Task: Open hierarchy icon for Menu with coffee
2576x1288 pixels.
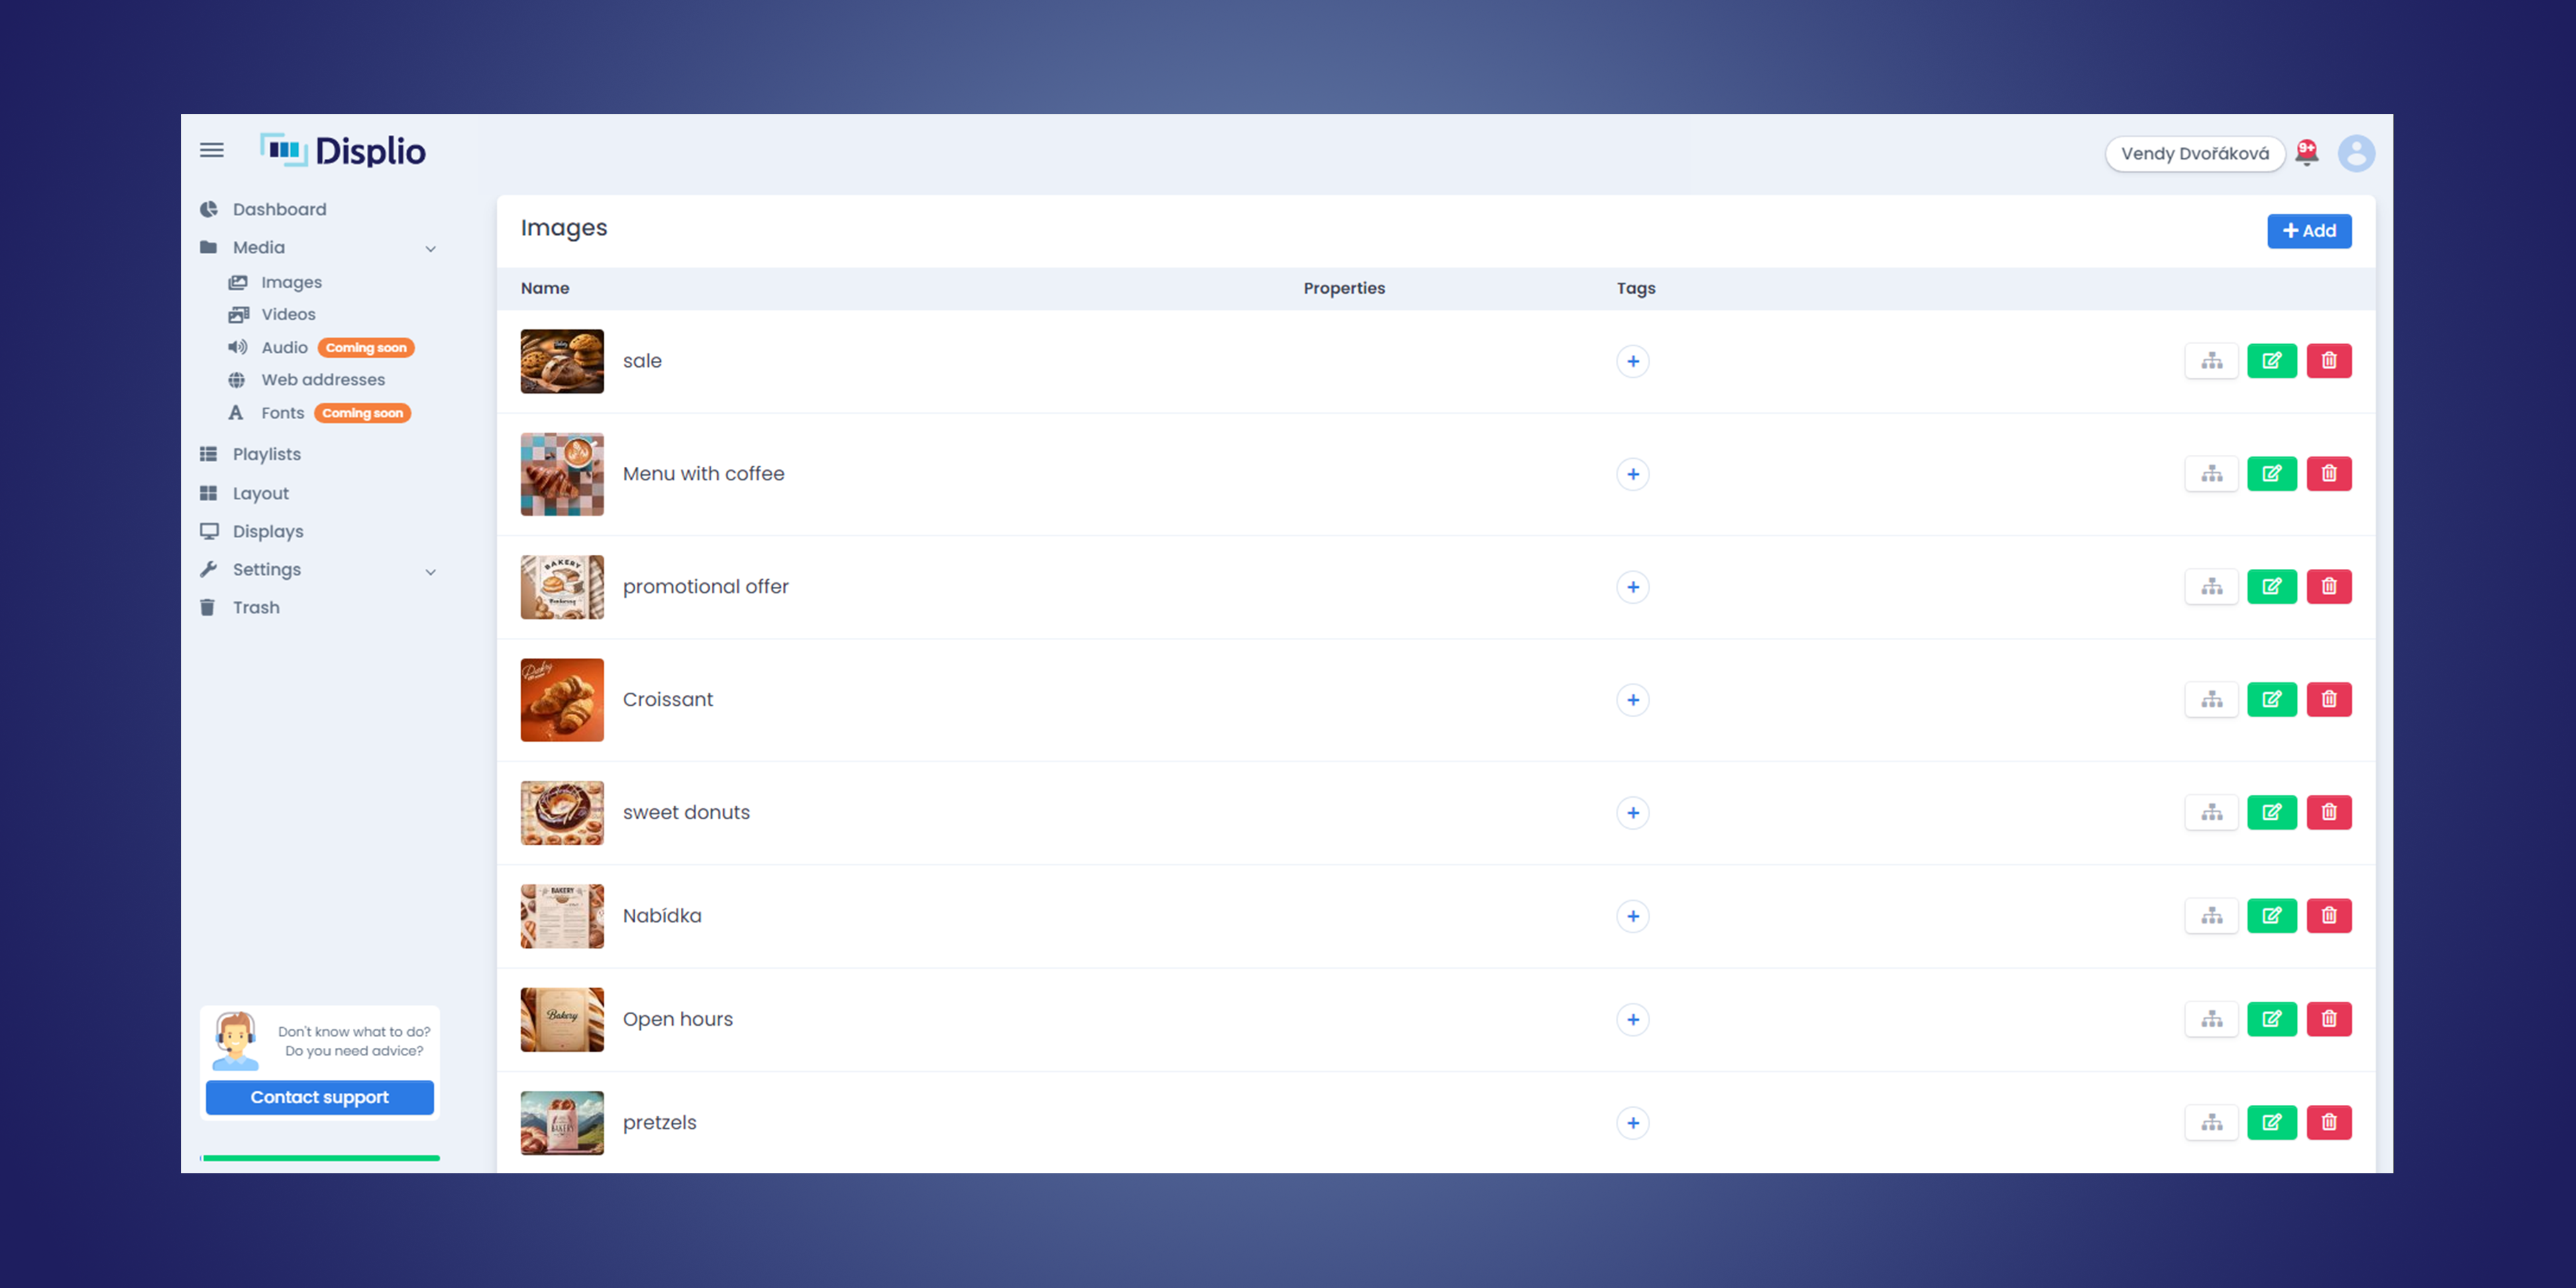Action: [2211, 474]
